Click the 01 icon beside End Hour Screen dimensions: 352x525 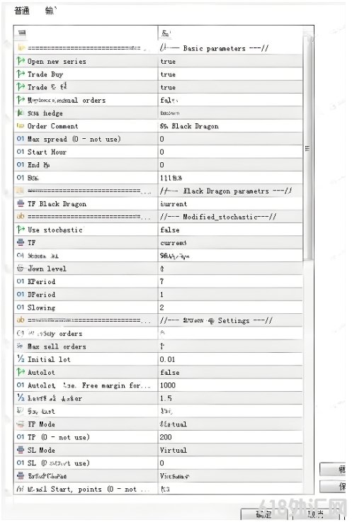21,165
